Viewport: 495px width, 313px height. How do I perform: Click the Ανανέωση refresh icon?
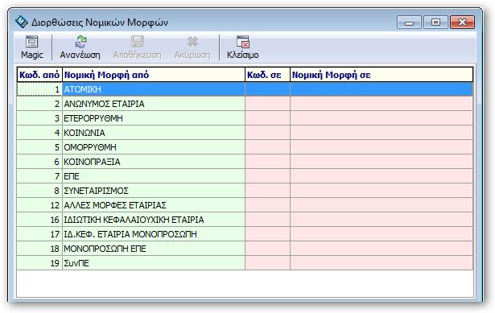(x=80, y=42)
